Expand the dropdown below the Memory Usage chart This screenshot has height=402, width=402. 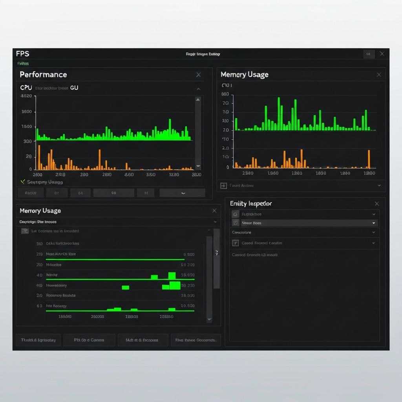tap(379, 186)
